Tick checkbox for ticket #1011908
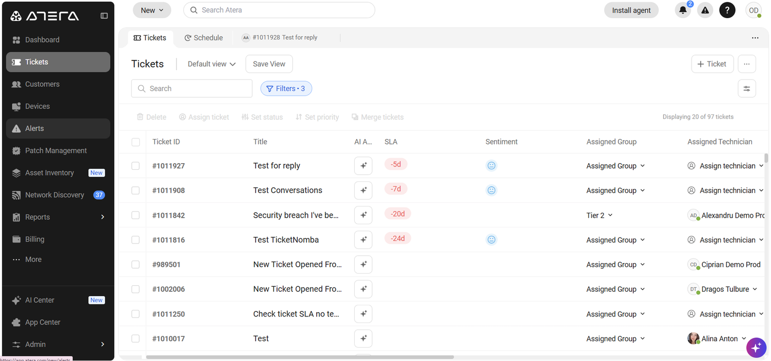 (x=135, y=191)
